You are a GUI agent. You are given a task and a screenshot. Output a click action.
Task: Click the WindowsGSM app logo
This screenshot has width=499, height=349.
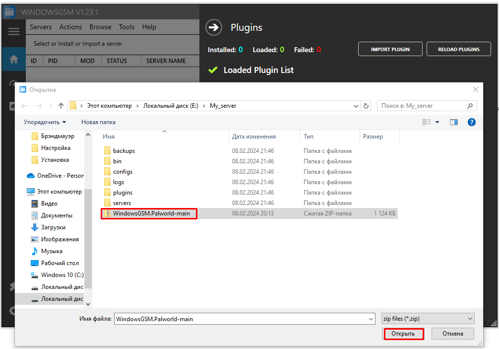(9, 12)
